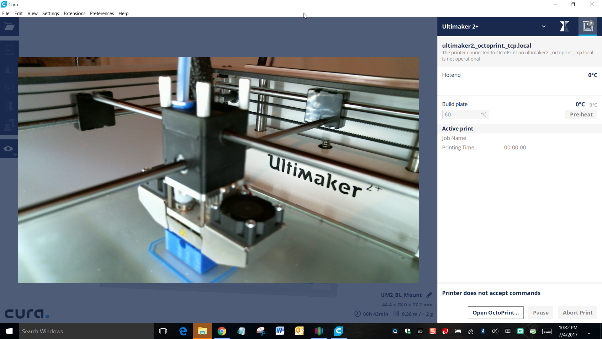Select the Scale tool in the sidebar
The image size is (602, 339).
pos(9,69)
